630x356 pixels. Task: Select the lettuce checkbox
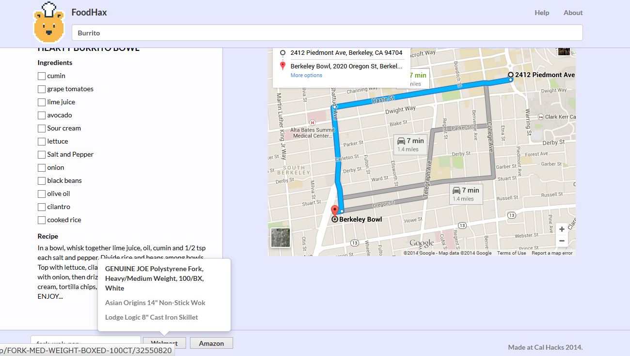click(42, 142)
